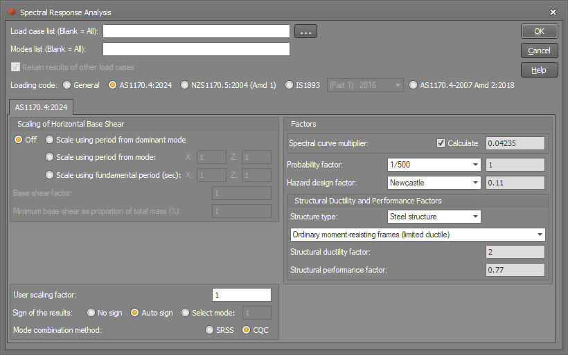Click the User scaling factor field
This screenshot has width=568, height=355.
242,295
